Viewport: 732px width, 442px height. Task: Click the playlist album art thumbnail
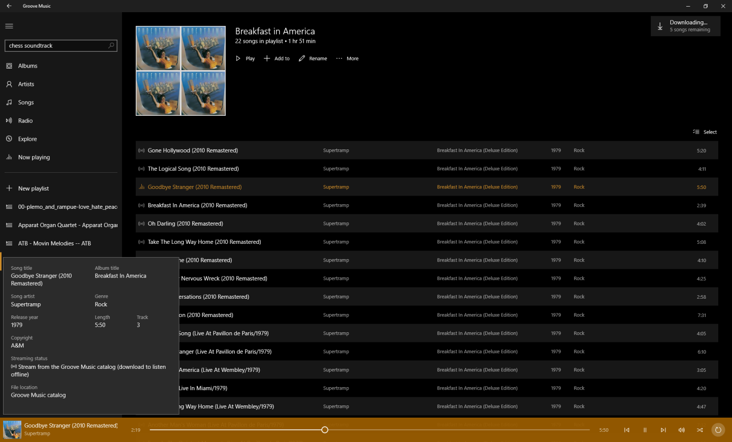(x=180, y=71)
